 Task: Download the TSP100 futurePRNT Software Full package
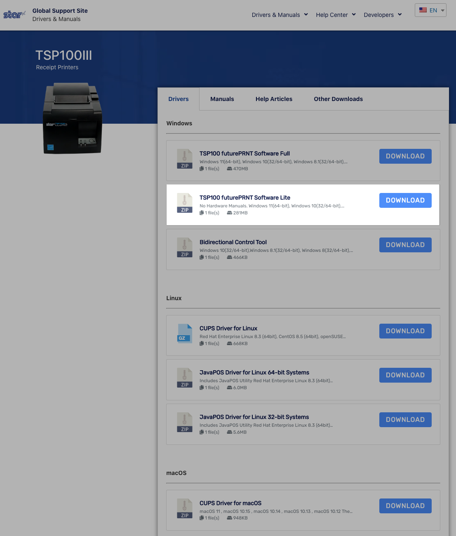click(405, 156)
